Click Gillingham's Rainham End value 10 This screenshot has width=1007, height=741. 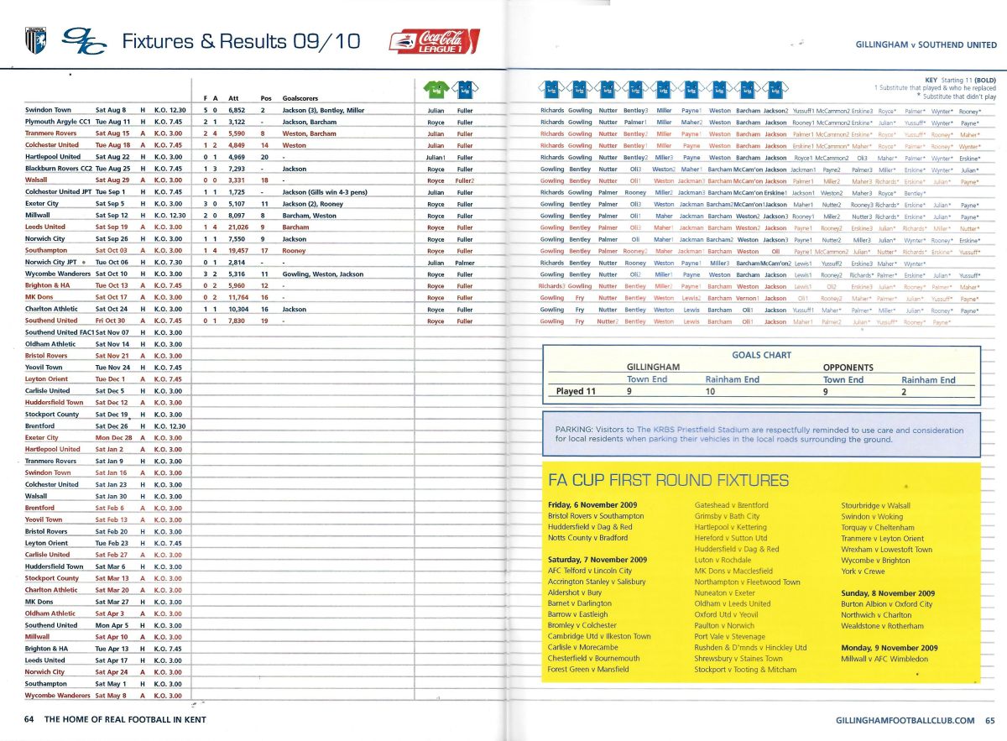710,391
